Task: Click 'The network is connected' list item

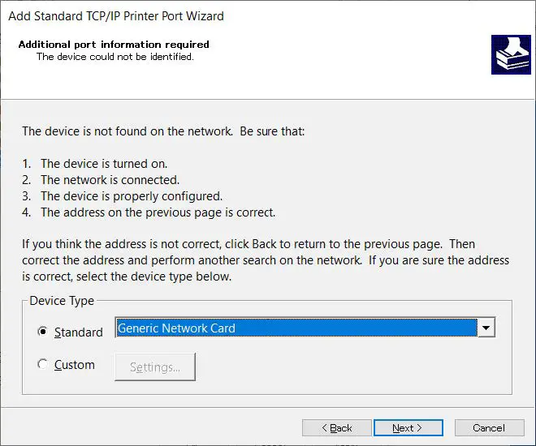Action: [x=110, y=180]
